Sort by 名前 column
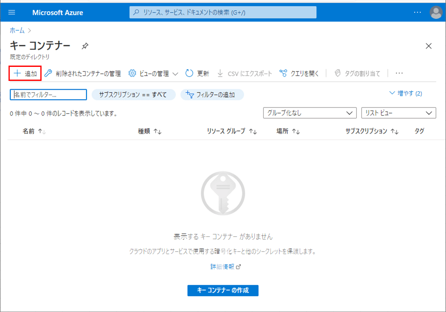Screen dimensions: 446x312 (34, 131)
